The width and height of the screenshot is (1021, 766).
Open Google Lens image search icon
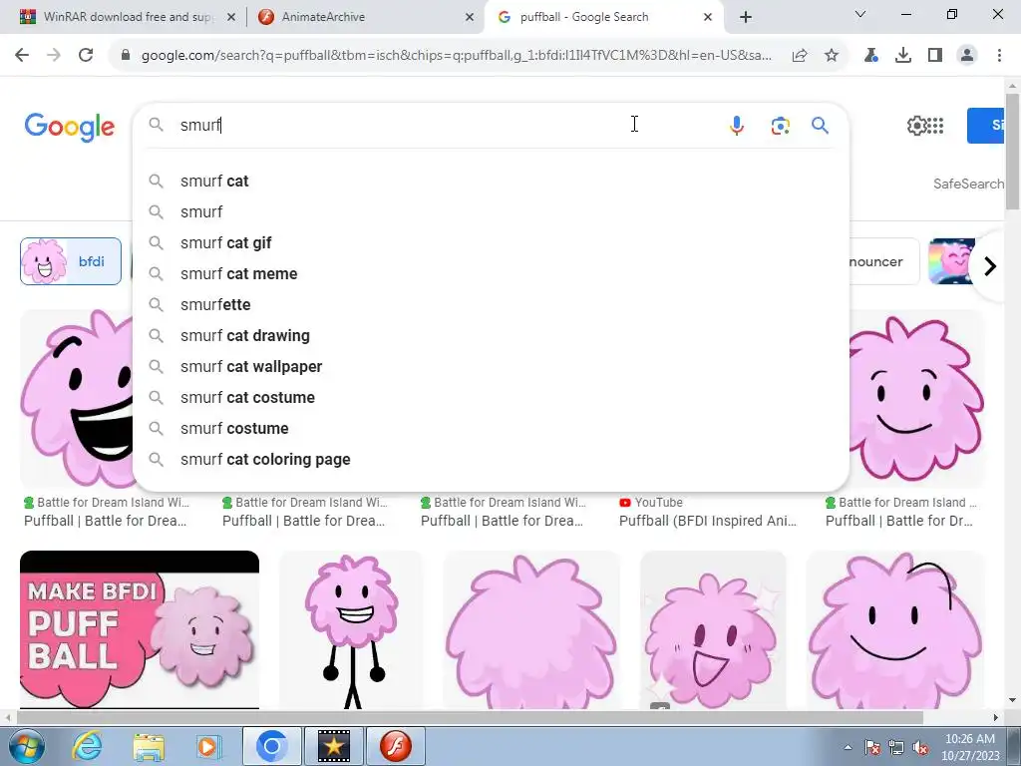(780, 125)
